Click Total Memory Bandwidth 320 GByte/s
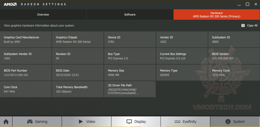Image resolution: width=260 pixels, height=127 pixels. point(78,89)
